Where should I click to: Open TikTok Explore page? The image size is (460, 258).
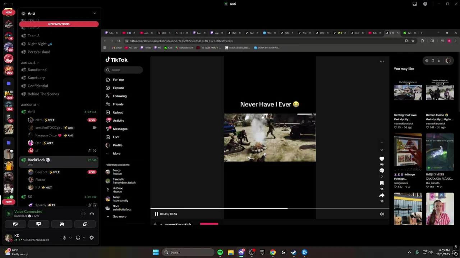118,88
